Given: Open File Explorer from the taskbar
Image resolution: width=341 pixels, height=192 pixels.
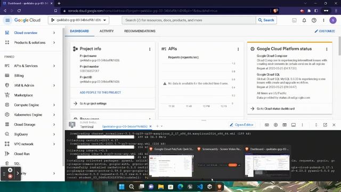Looking at the screenshot, I should [161, 187].
